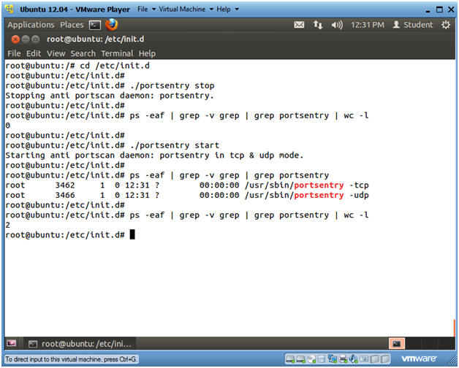Maximize the VMware Player window
The image size is (459, 368).
click(x=439, y=9)
